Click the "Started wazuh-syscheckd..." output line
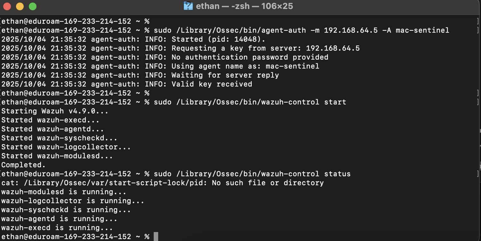Screen dimensions: 481x241 pos(59,138)
